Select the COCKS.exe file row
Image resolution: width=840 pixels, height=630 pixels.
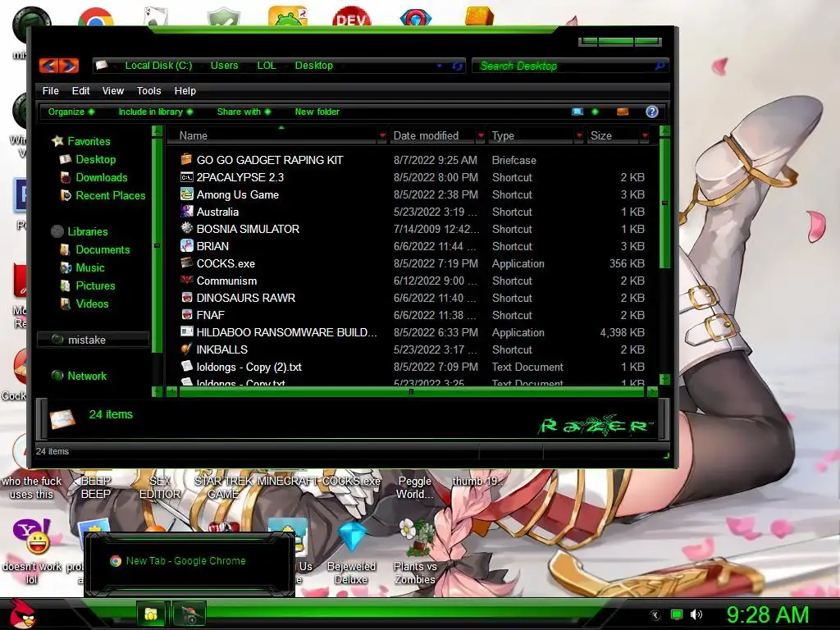(413, 263)
